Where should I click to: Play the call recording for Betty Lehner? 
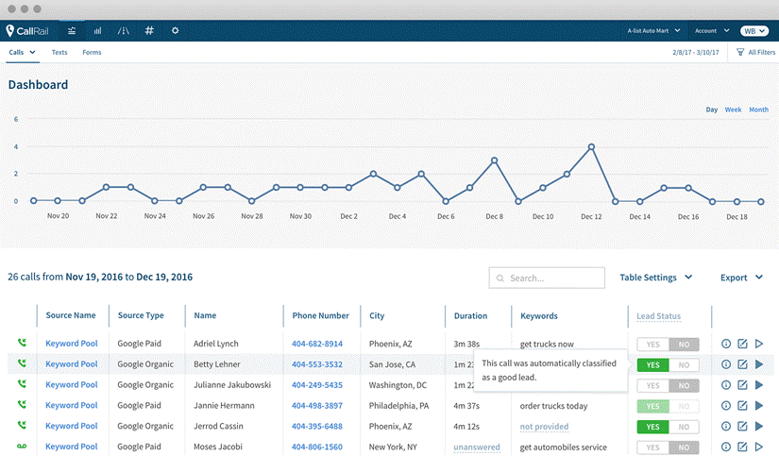[758, 364]
